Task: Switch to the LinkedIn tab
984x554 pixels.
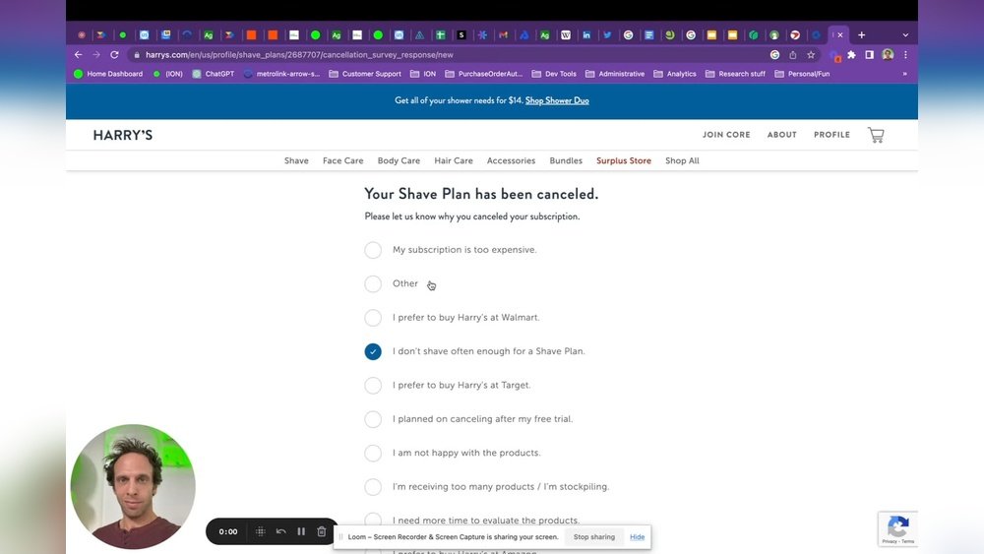Action: [586, 35]
